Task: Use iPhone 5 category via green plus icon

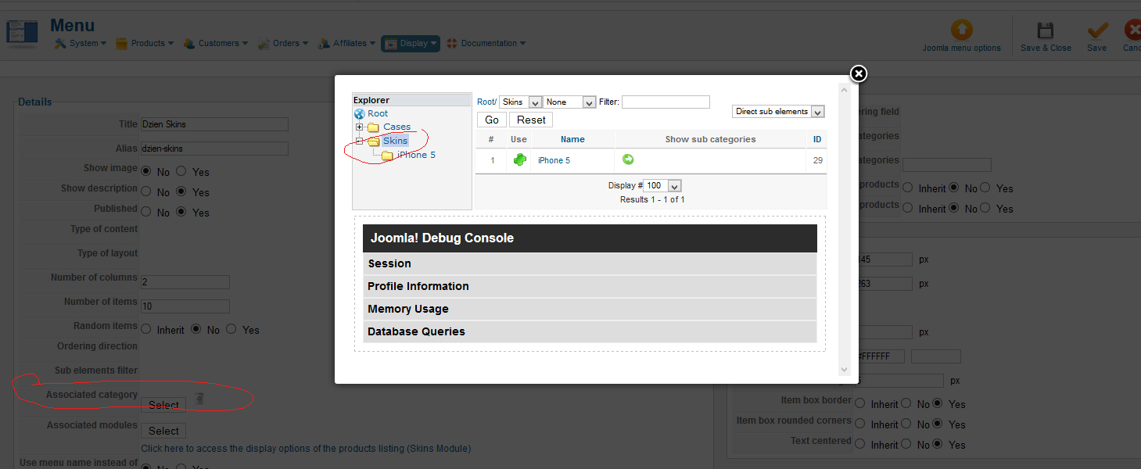Action: (x=519, y=159)
